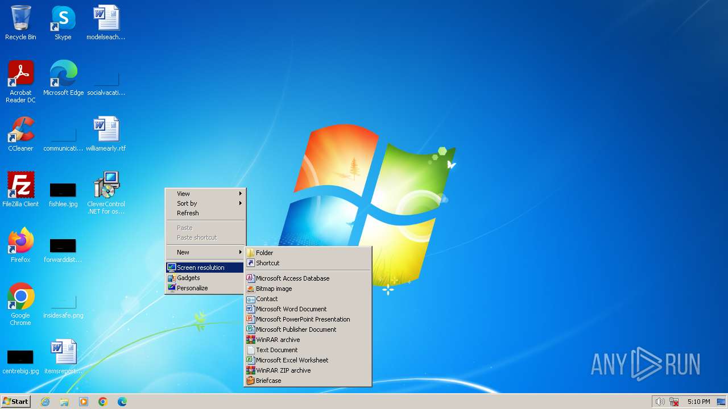Choose Personalize in the context menu
Screen dimensions: 728x409
click(205, 288)
